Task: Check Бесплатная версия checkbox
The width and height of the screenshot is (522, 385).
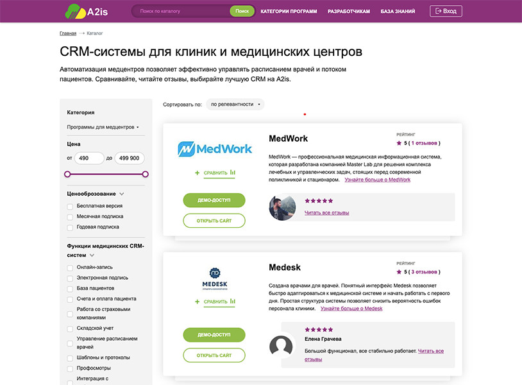Action: pos(70,207)
